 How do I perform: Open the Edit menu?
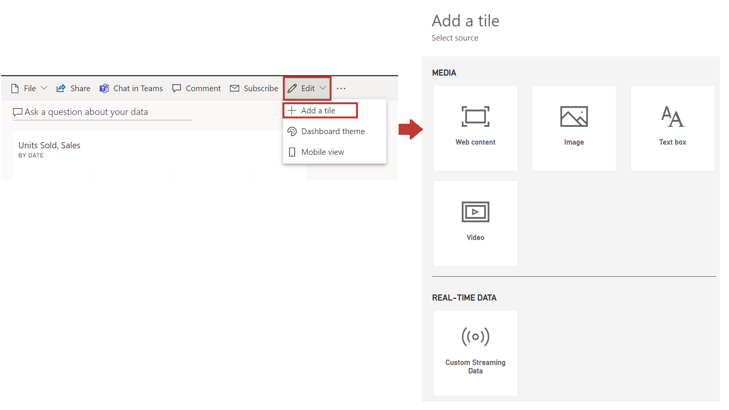[307, 89]
